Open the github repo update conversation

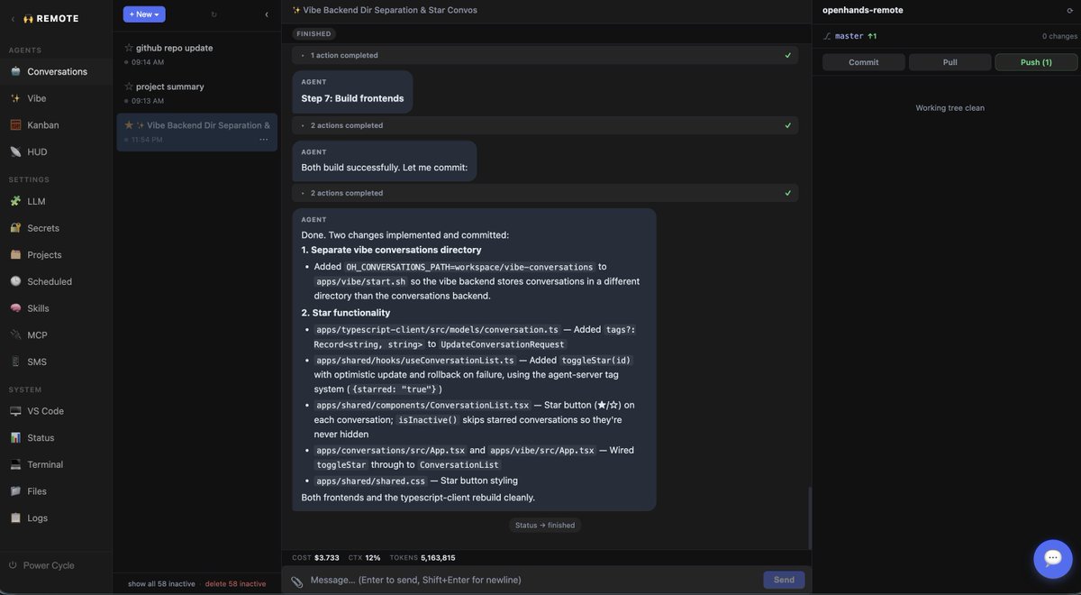click(x=197, y=54)
